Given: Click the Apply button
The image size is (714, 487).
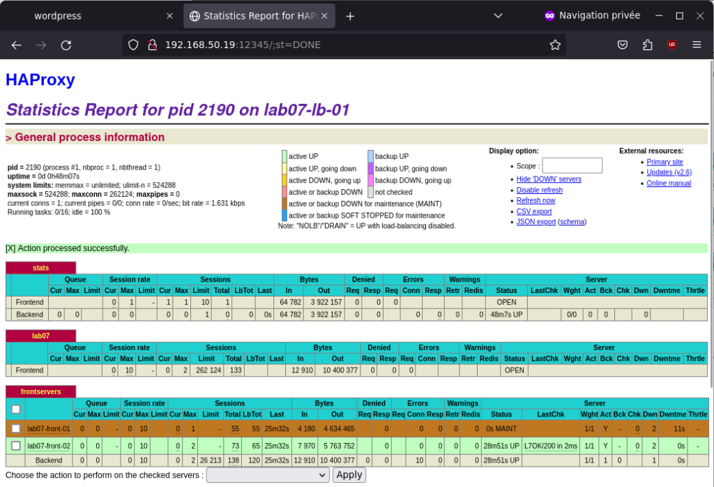Looking at the screenshot, I should (x=349, y=475).
